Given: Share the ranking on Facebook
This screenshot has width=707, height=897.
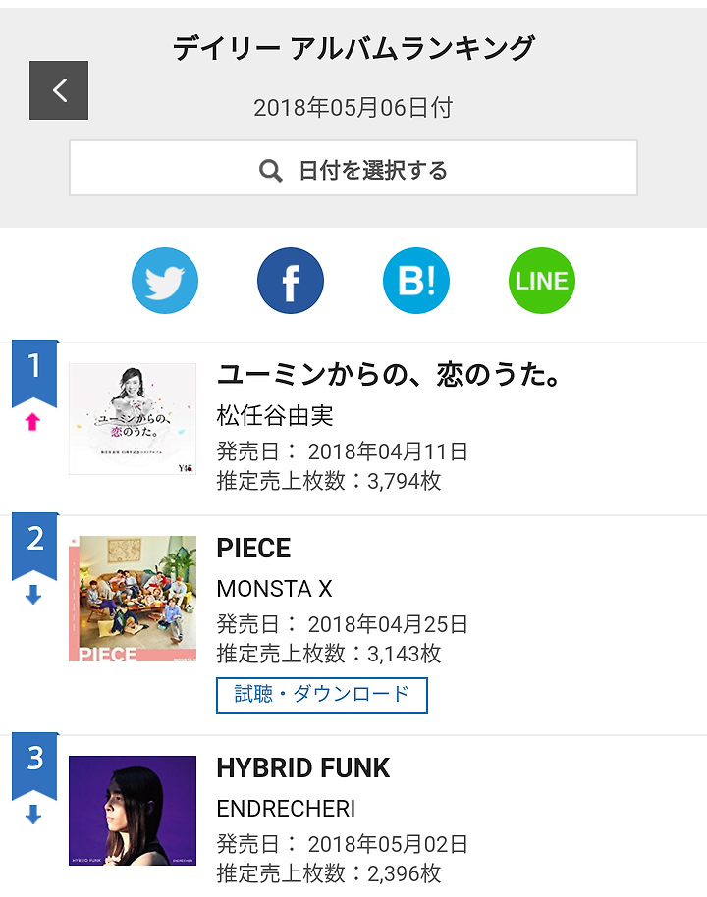Looking at the screenshot, I should tap(291, 281).
